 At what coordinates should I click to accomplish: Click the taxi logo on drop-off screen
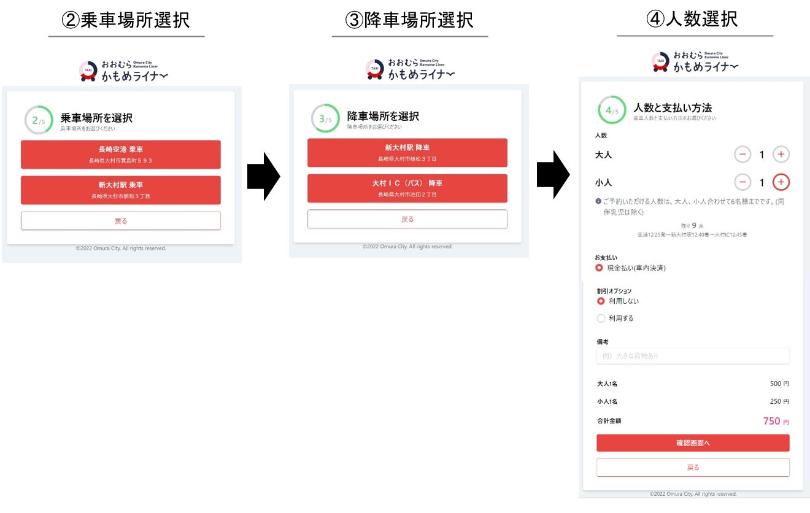tap(375, 69)
